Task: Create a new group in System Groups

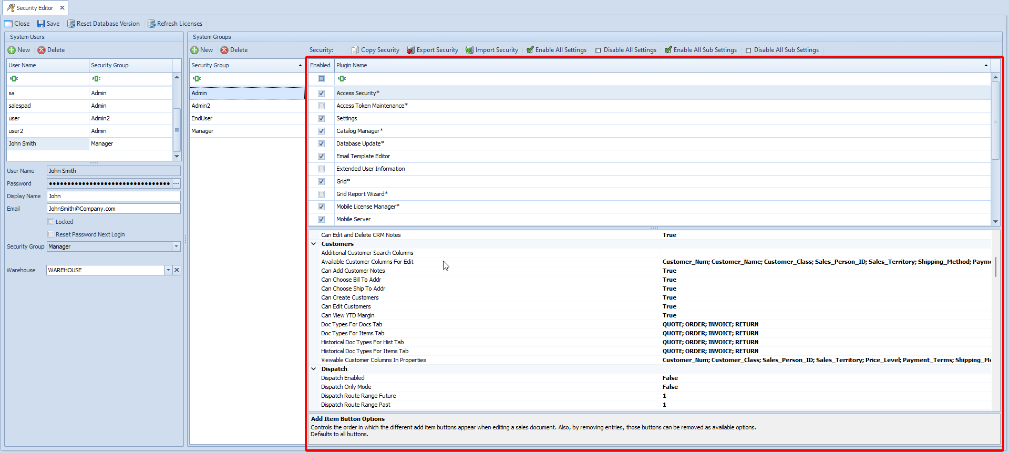Action: (x=202, y=50)
